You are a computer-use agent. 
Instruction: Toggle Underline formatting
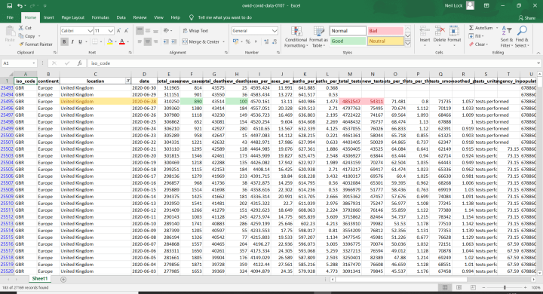coord(80,41)
